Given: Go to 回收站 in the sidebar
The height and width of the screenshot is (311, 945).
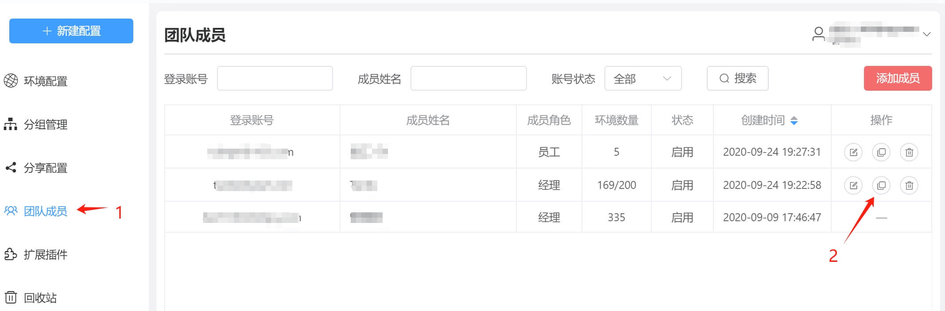Looking at the screenshot, I should 40,298.
